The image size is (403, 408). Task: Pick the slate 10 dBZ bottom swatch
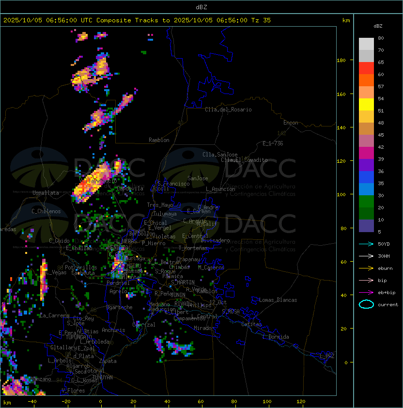click(x=366, y=226)
